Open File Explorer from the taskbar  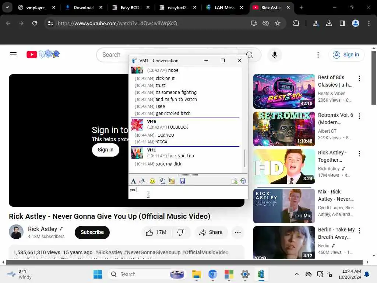[197, 274]
